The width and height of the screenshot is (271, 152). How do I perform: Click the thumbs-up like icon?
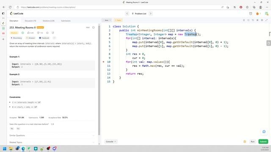29,33
